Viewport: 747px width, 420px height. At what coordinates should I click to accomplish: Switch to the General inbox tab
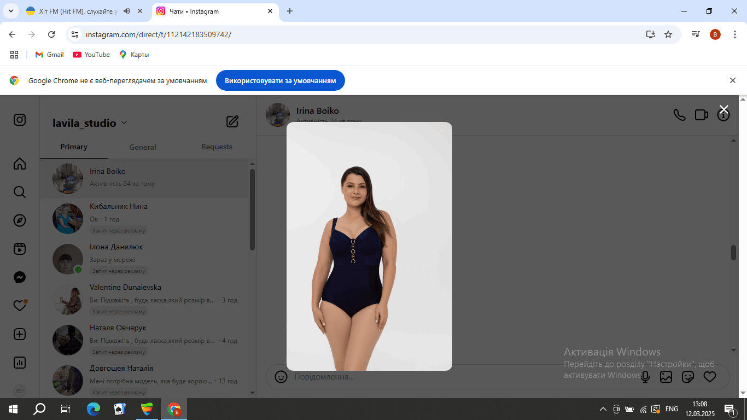click(143, 147)
